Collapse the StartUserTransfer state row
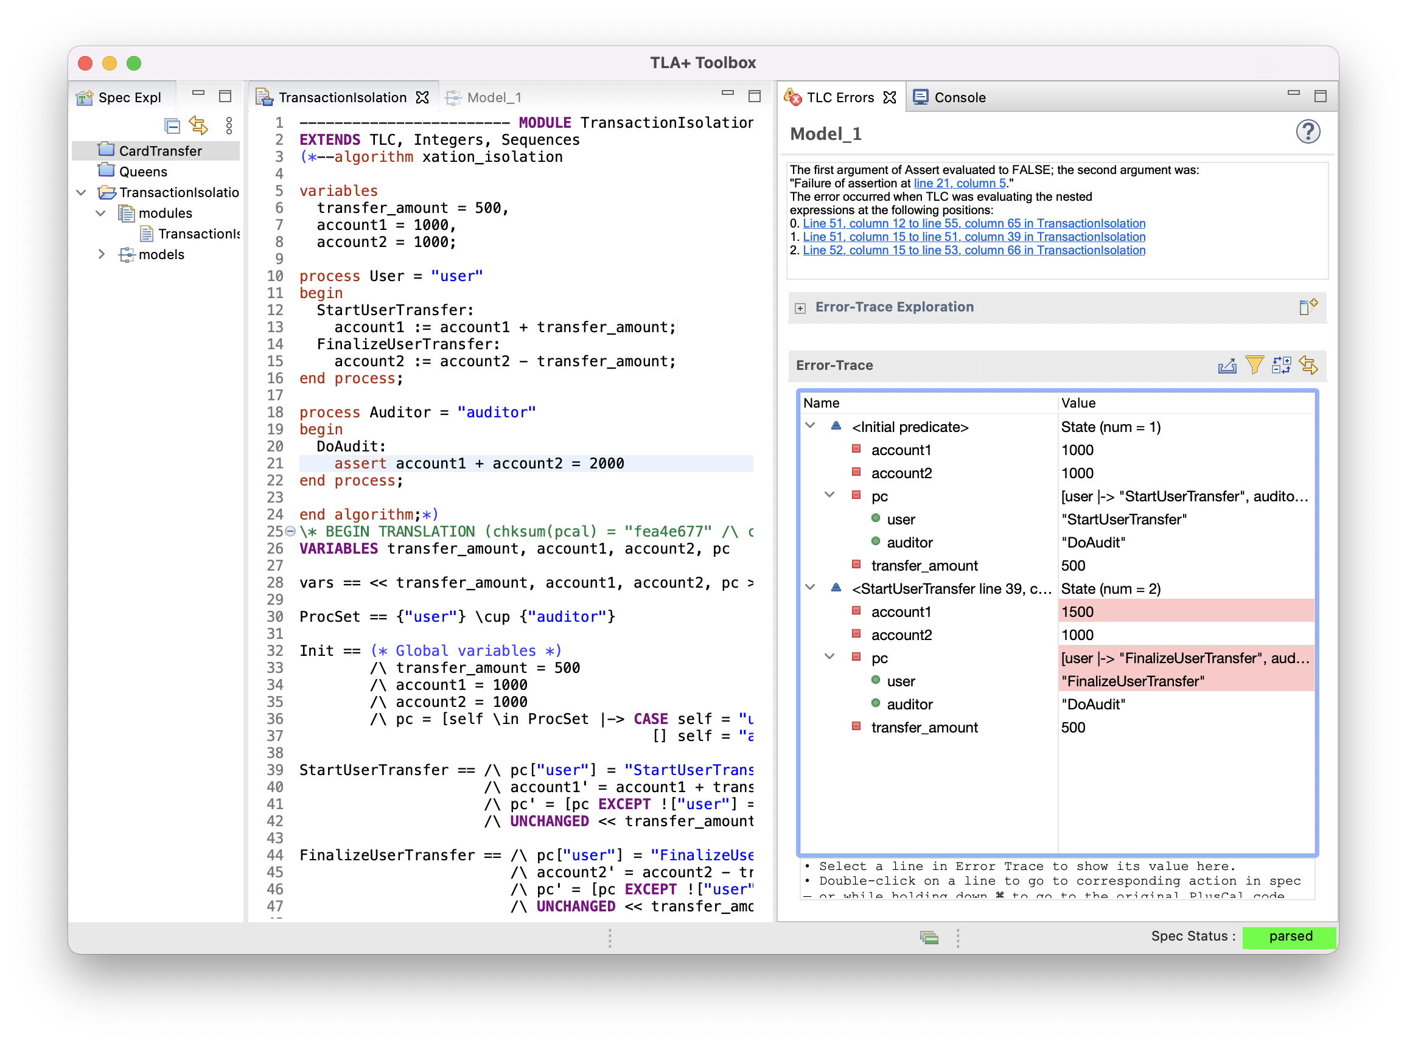Image resolution: width=1407 pixels, height=1044 pixels. pyautogui.click(x=811, y=588)
